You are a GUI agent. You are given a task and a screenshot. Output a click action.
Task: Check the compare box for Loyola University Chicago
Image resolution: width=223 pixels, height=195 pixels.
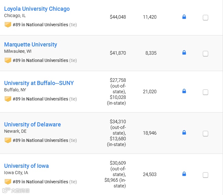coord(205,18)
